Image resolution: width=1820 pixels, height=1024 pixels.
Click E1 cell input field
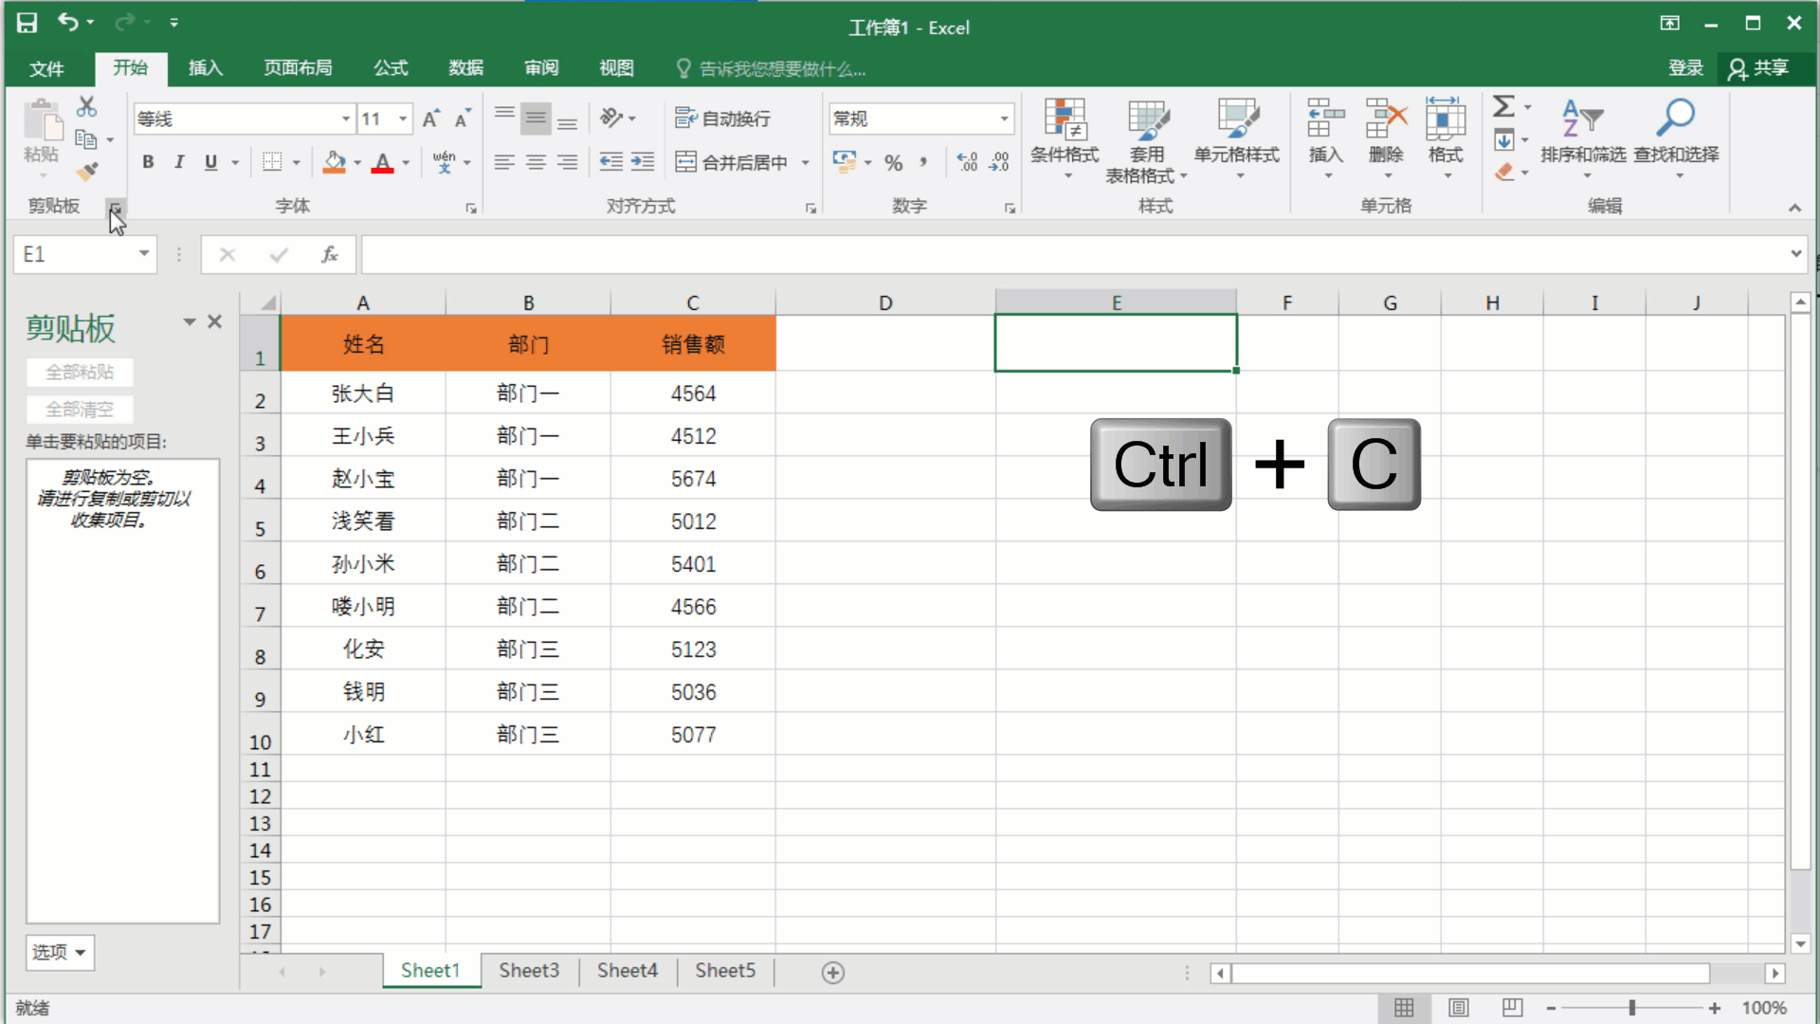[x=1113, y=344]
